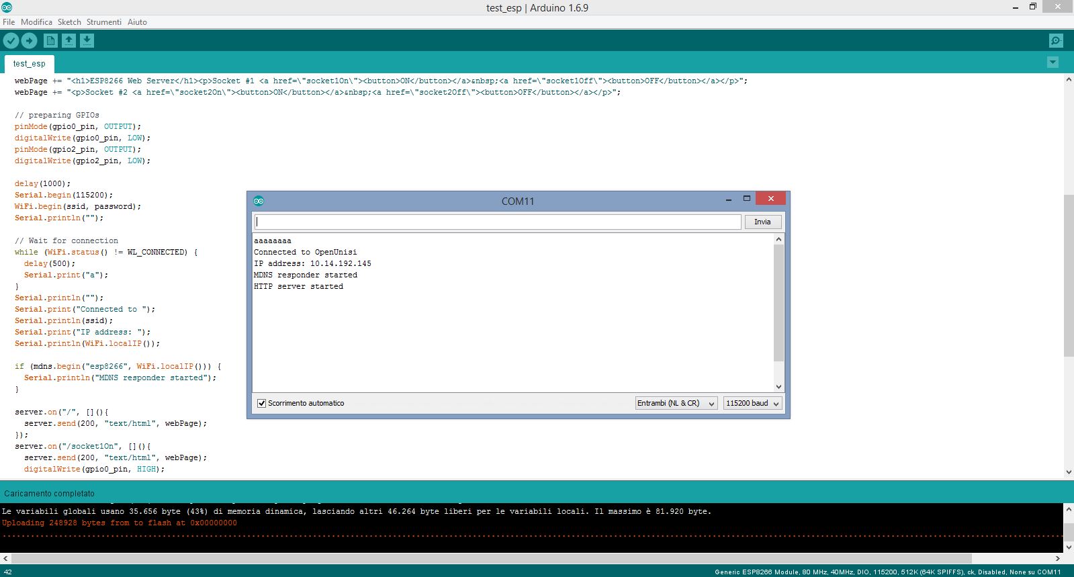Click the 'if (mdns.begin("esp8266"' code line

pos(118,366)
